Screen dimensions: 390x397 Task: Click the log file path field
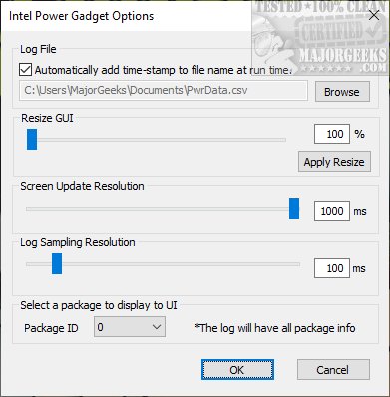click(164, 90)
